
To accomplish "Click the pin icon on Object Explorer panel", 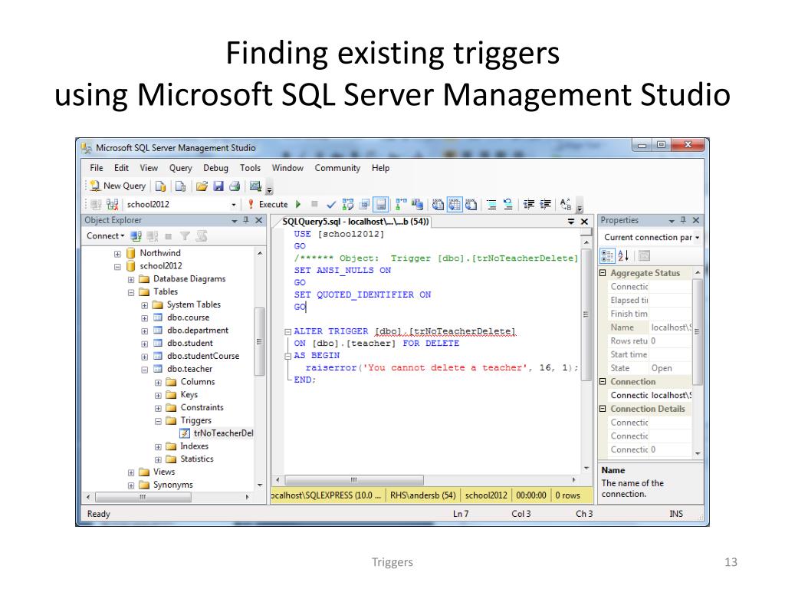I will [246, 220].
